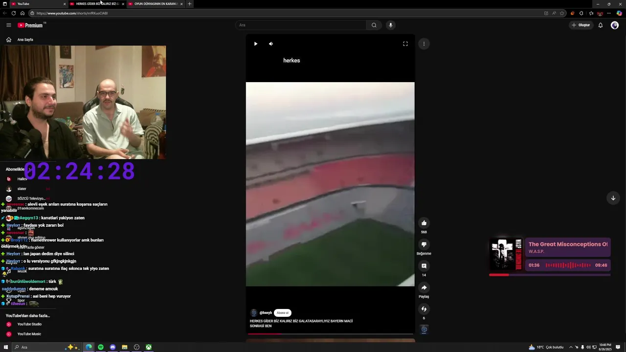
Task: Go to YouTube Premium home logo
Action: pos(30,25)
